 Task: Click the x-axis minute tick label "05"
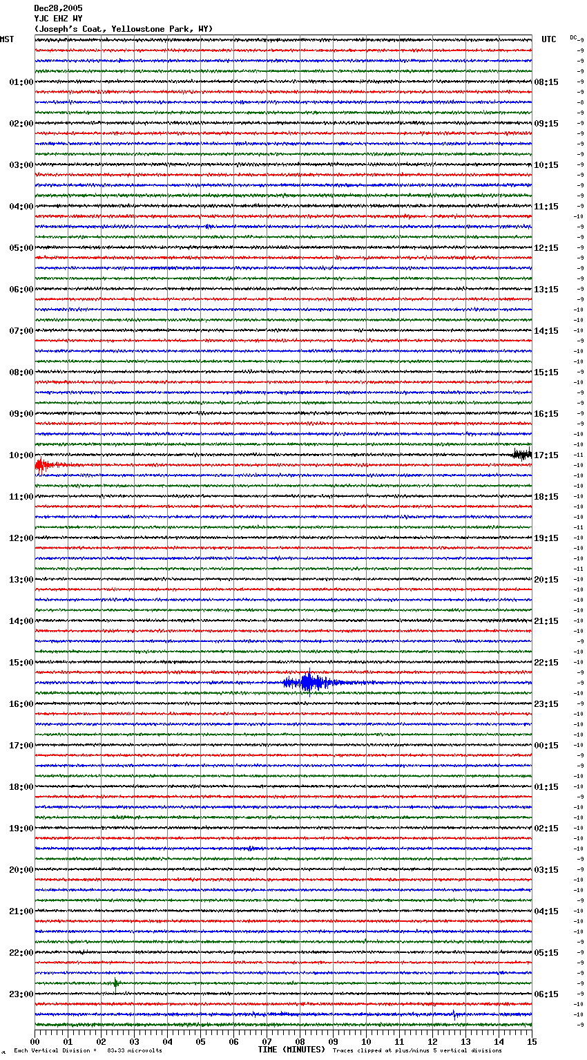tap(201, 1041)
